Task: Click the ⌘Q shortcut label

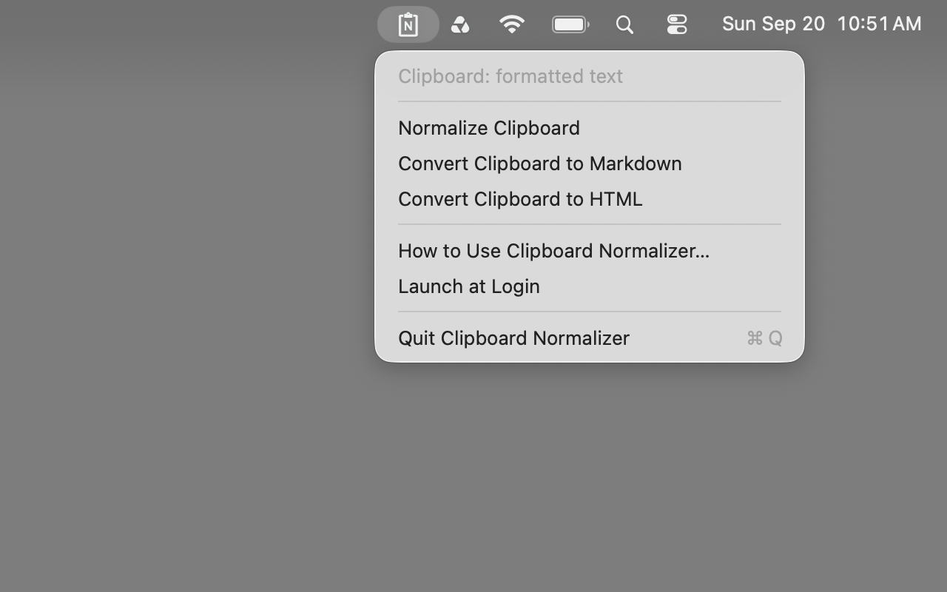Action: [764, 338]
